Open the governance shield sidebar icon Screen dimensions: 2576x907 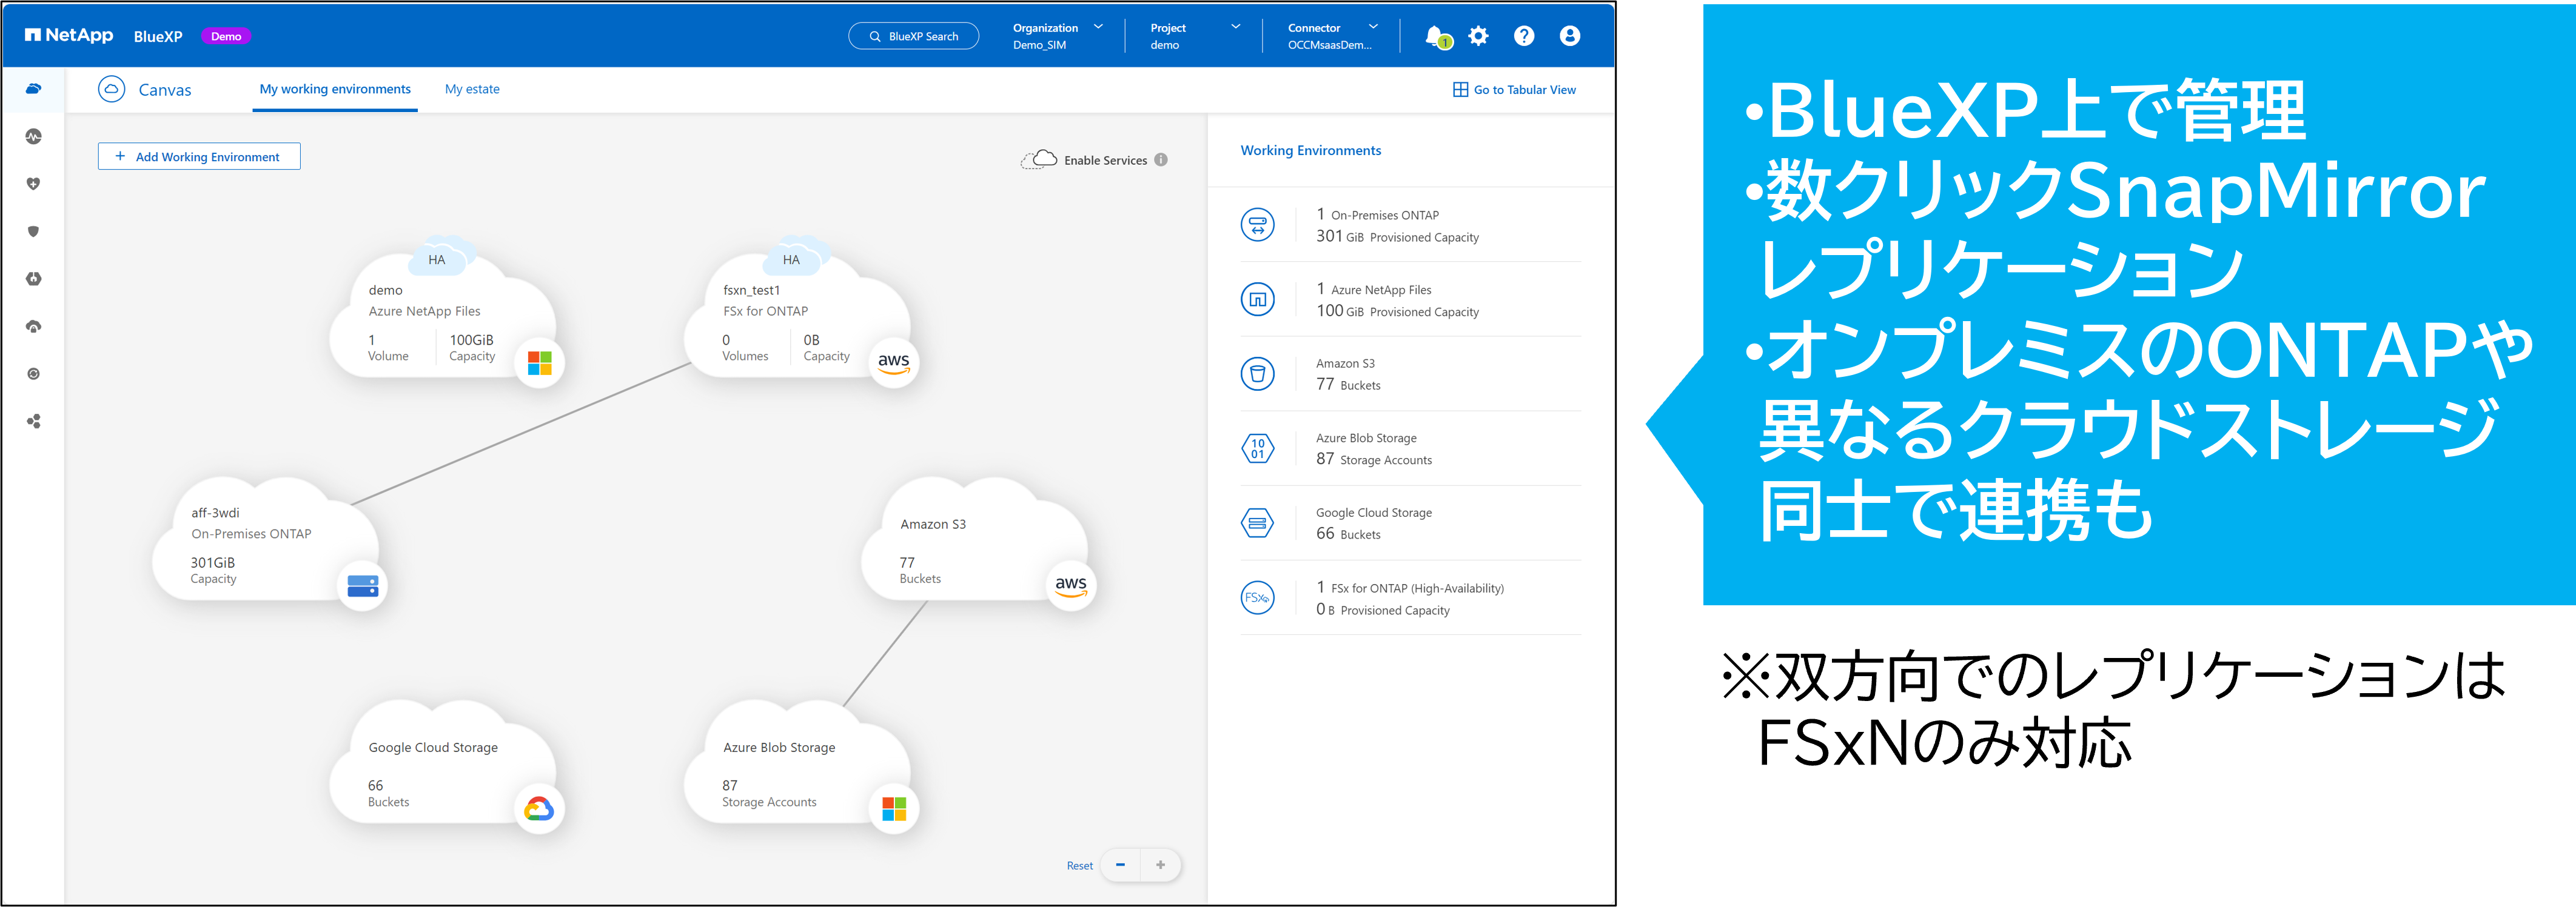(x=33, y=231)
